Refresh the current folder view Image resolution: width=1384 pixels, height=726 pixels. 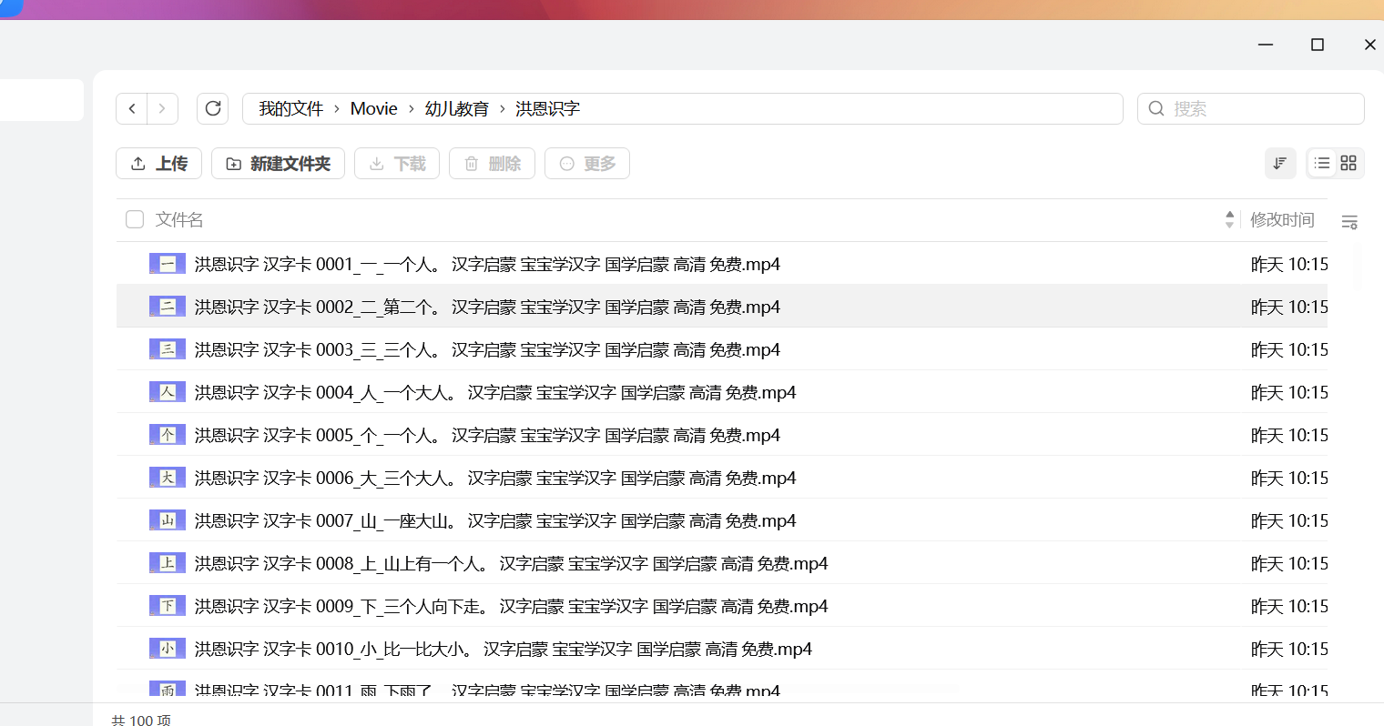(212, 108)
